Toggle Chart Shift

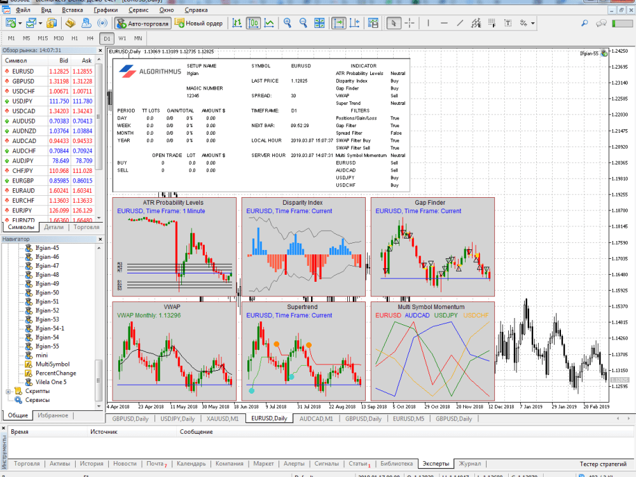coord(354,23)
